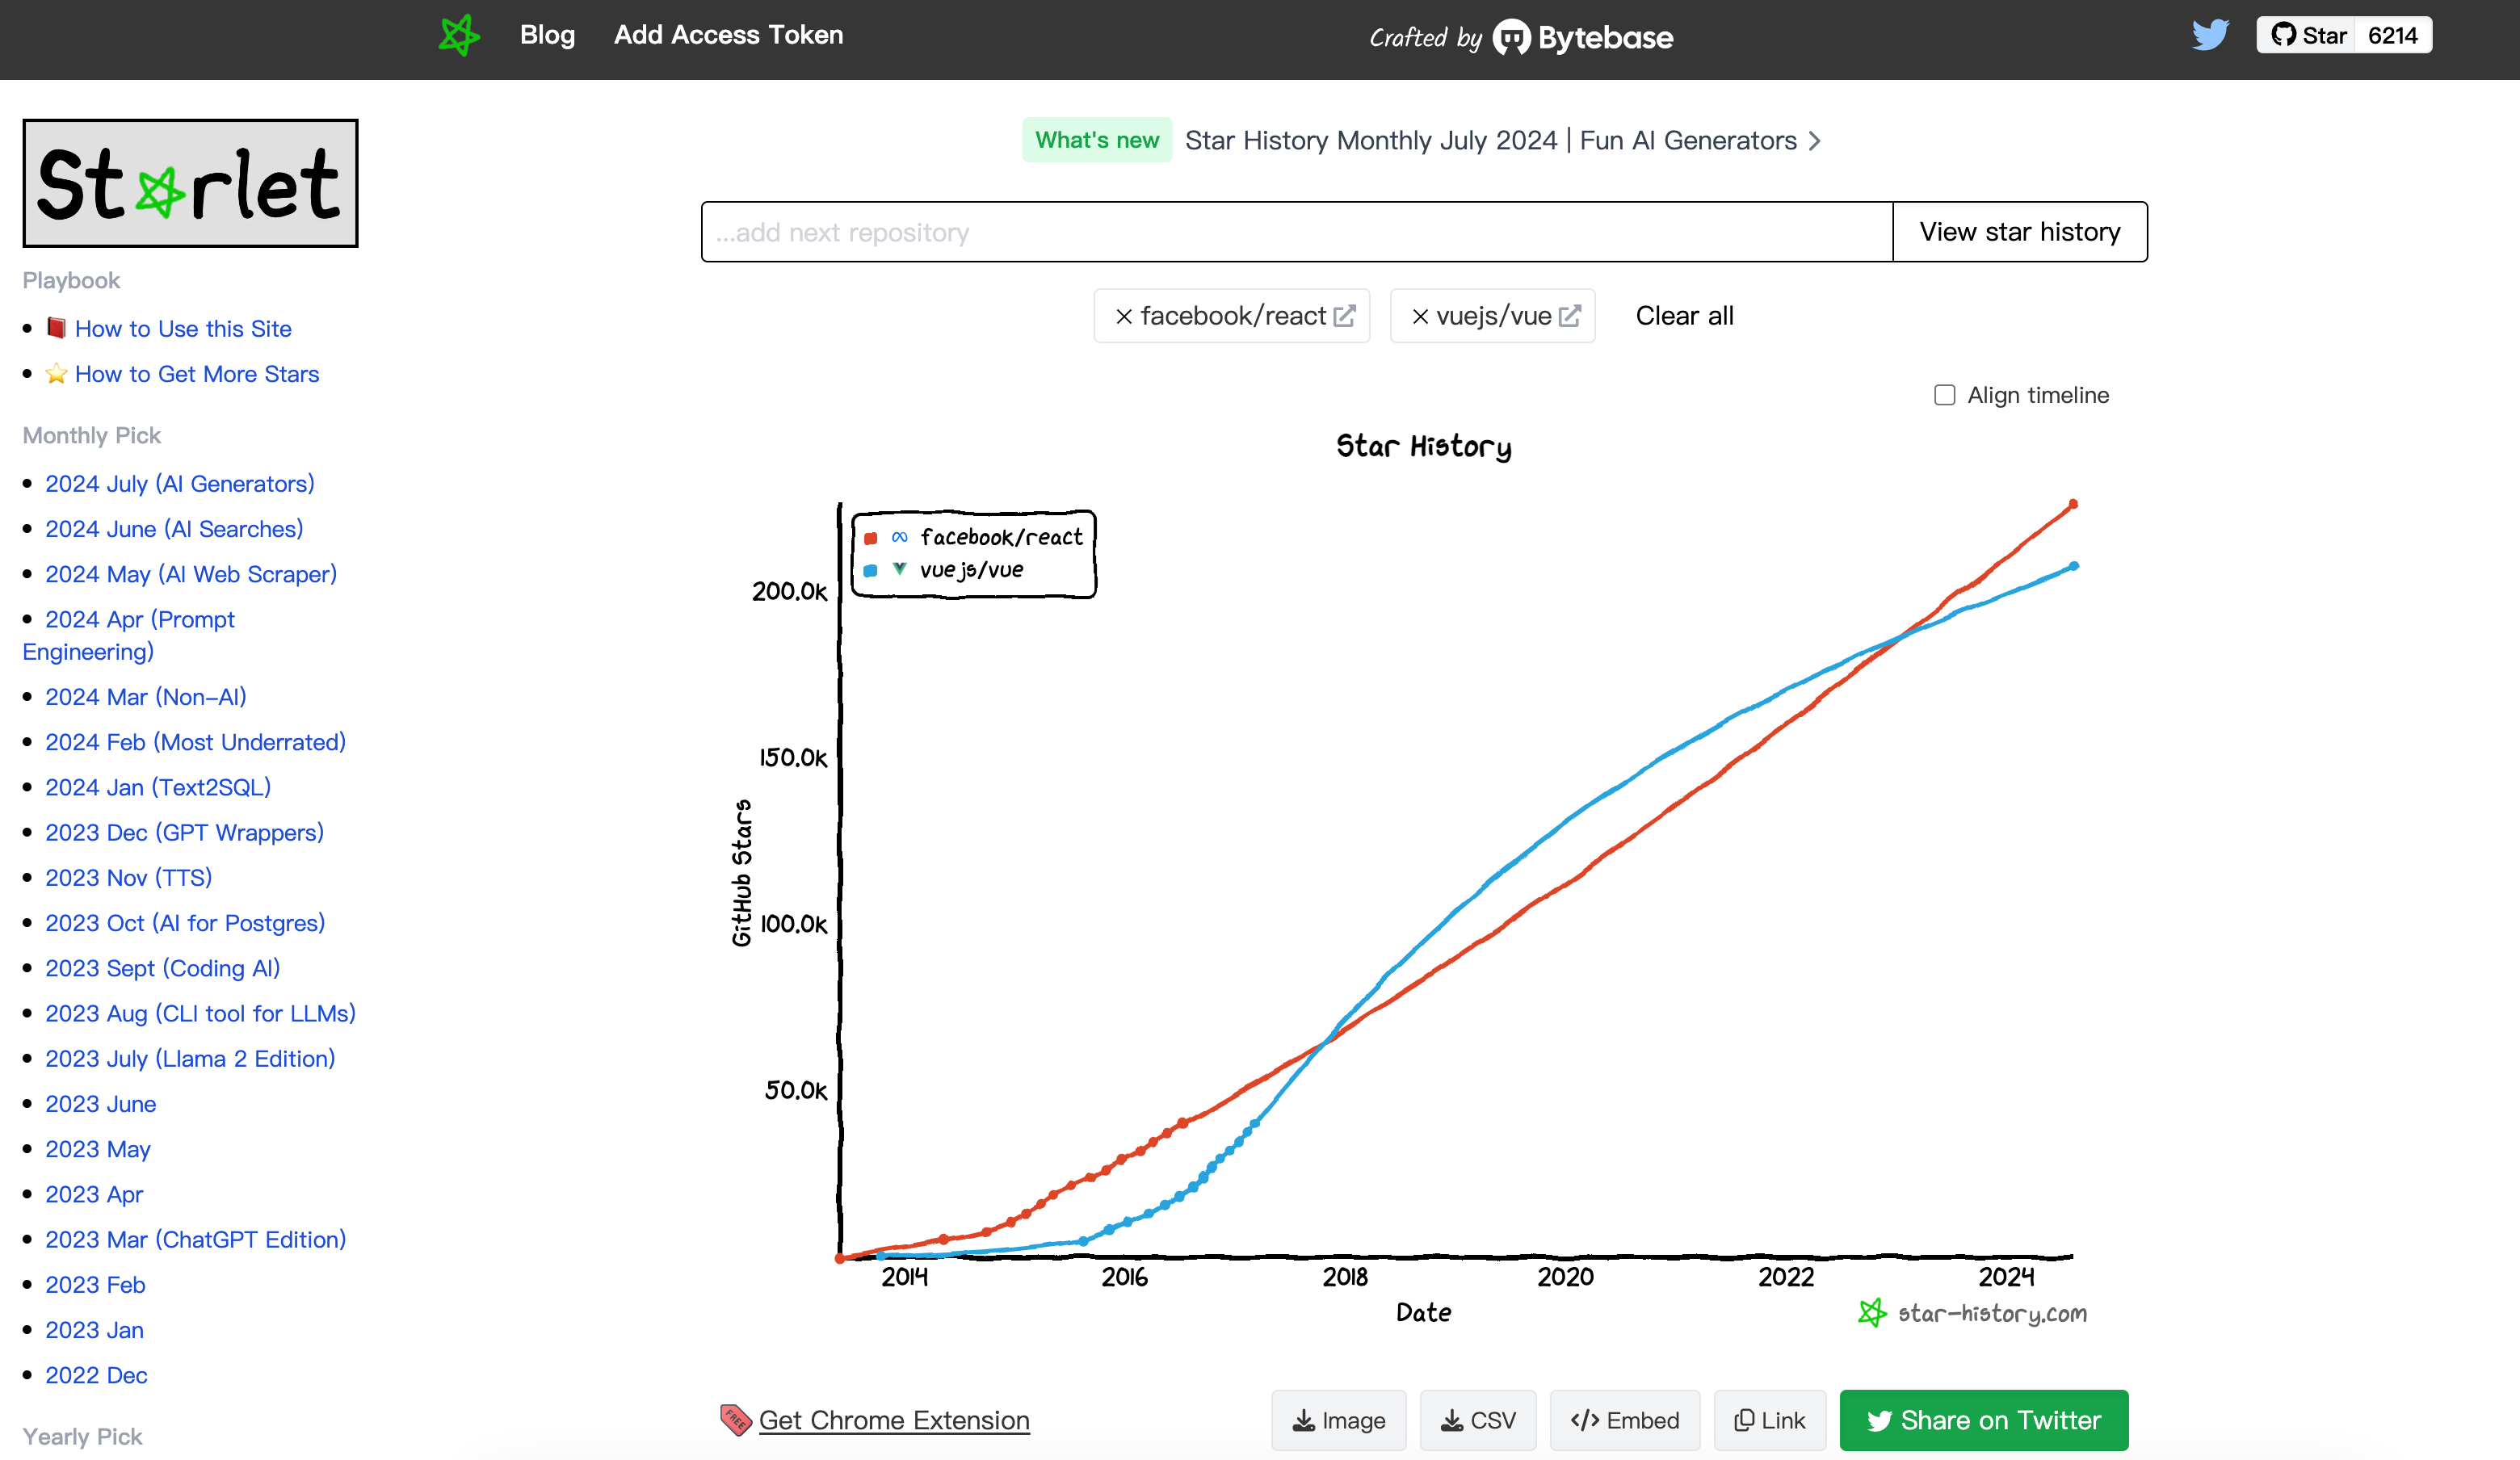Toggle facebook/react red legend swatch
2520x1460 pixels.
[x=871, y=539]
